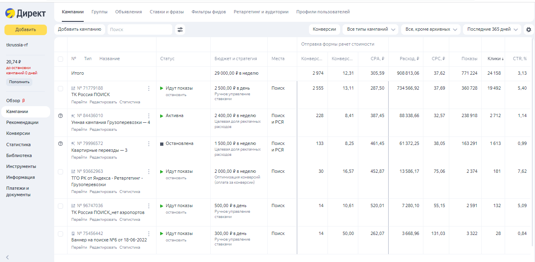Screen dimensions: 535x262
Task: Click banner type icon for № 75456442
Action: tap(73, 233)
